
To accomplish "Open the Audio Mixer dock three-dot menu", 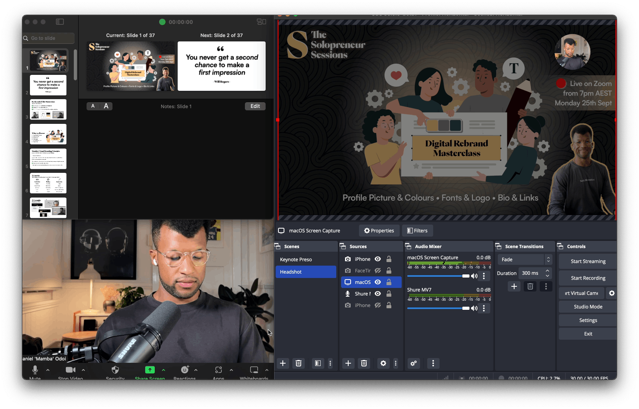I will point(433,363).
